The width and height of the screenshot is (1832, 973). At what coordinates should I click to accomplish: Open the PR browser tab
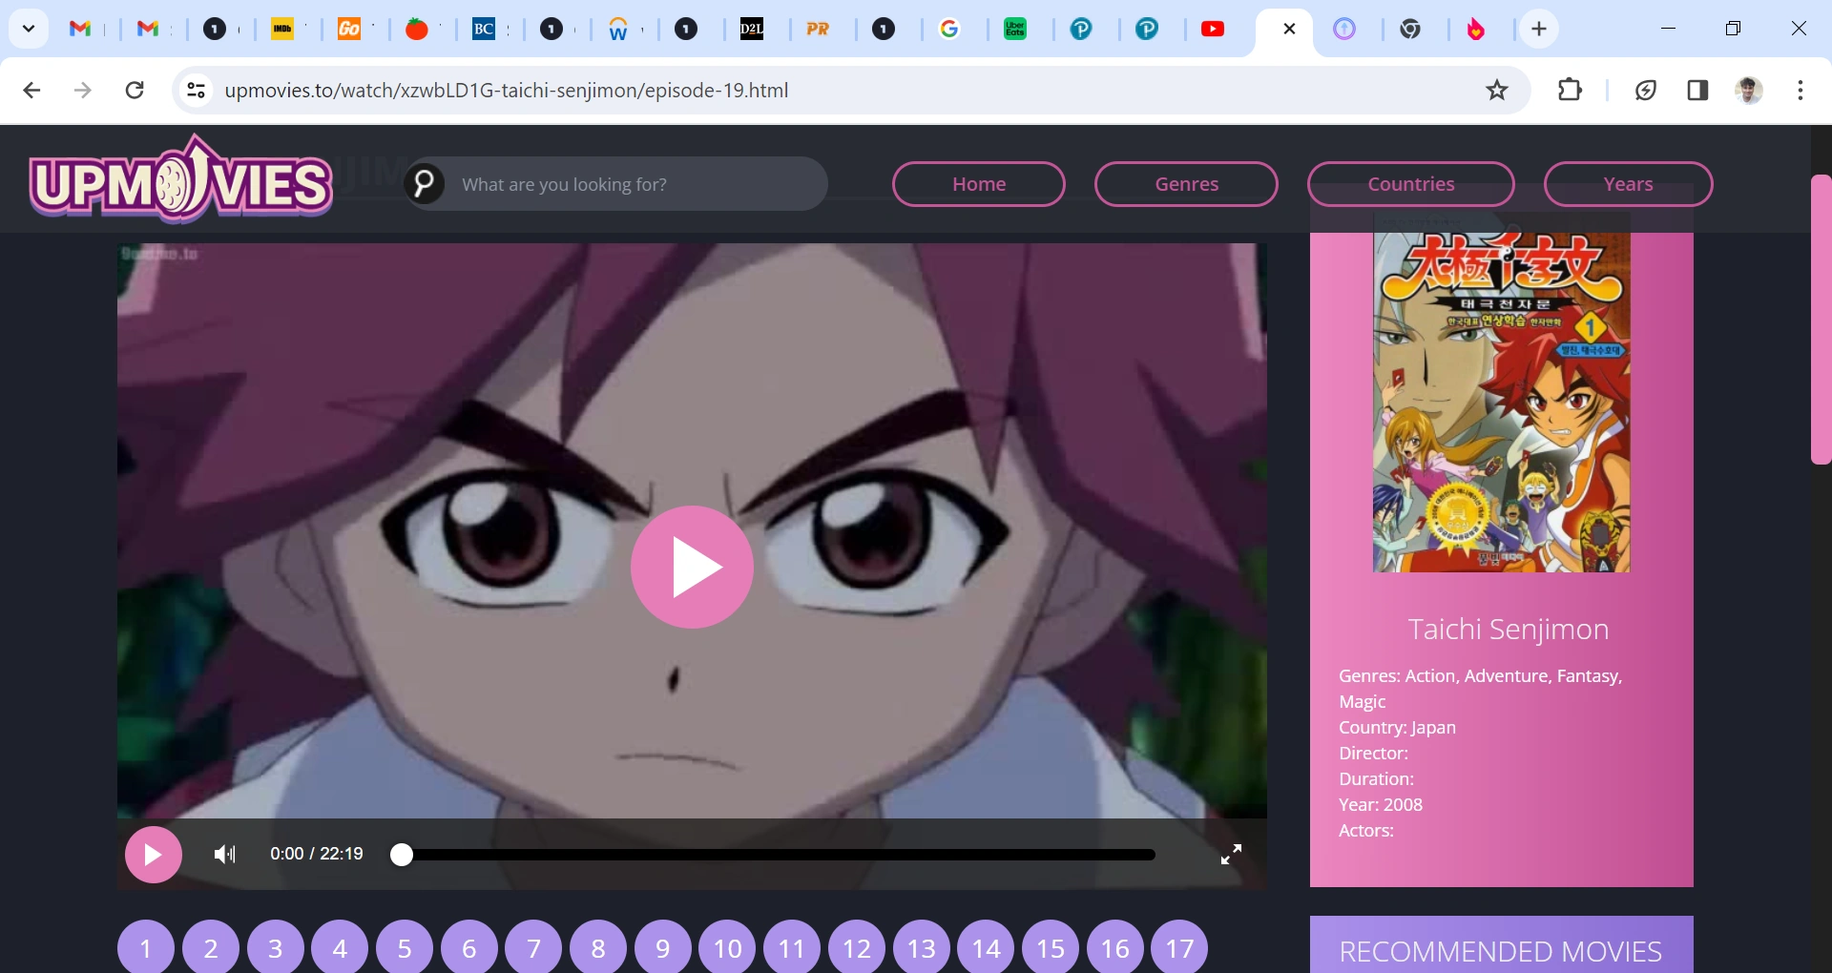click(818, 30)
